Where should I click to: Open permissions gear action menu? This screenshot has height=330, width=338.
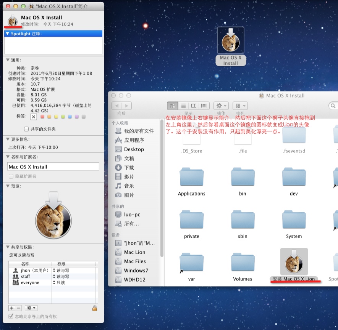(x=31, y=308)
